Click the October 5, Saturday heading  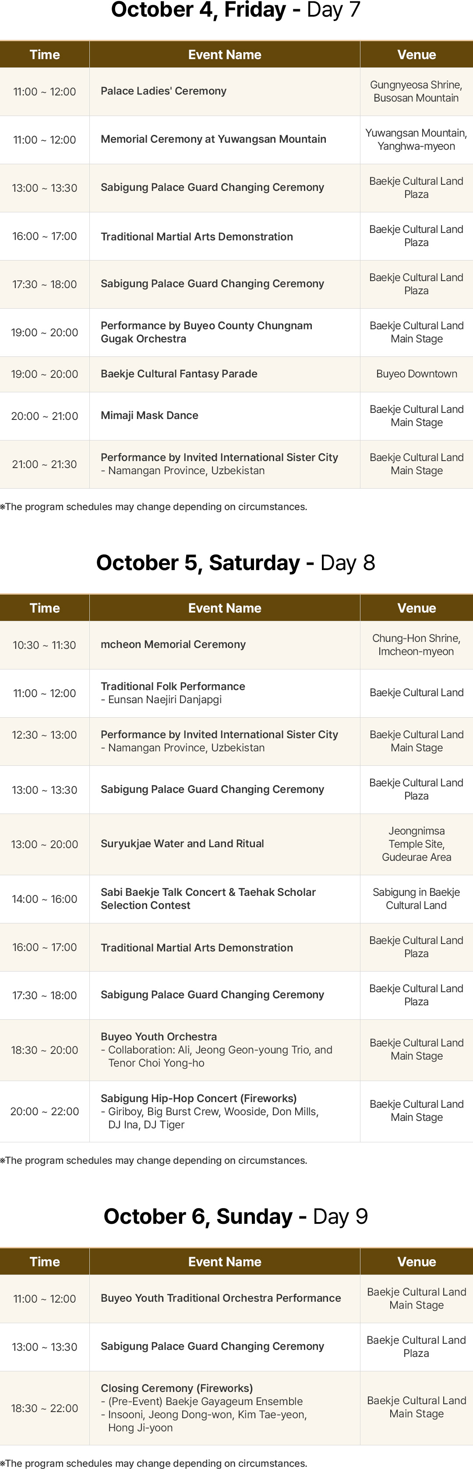point(235,563)
